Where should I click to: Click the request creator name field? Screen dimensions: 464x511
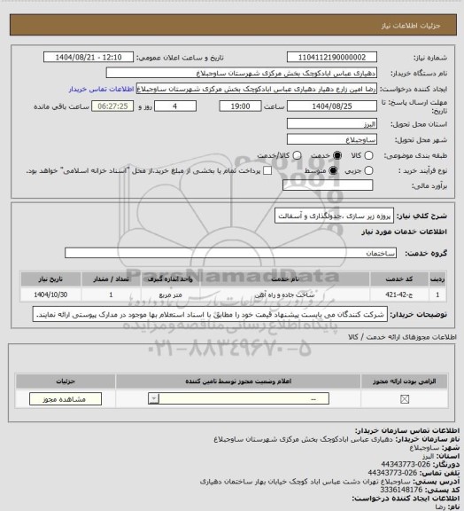click(257, 89)
